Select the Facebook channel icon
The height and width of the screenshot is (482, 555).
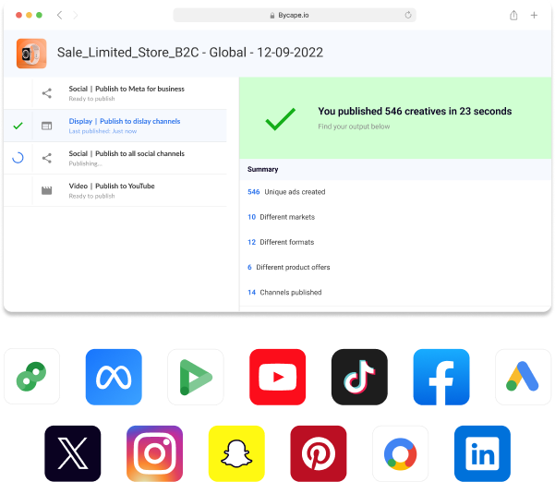(441, 377)
